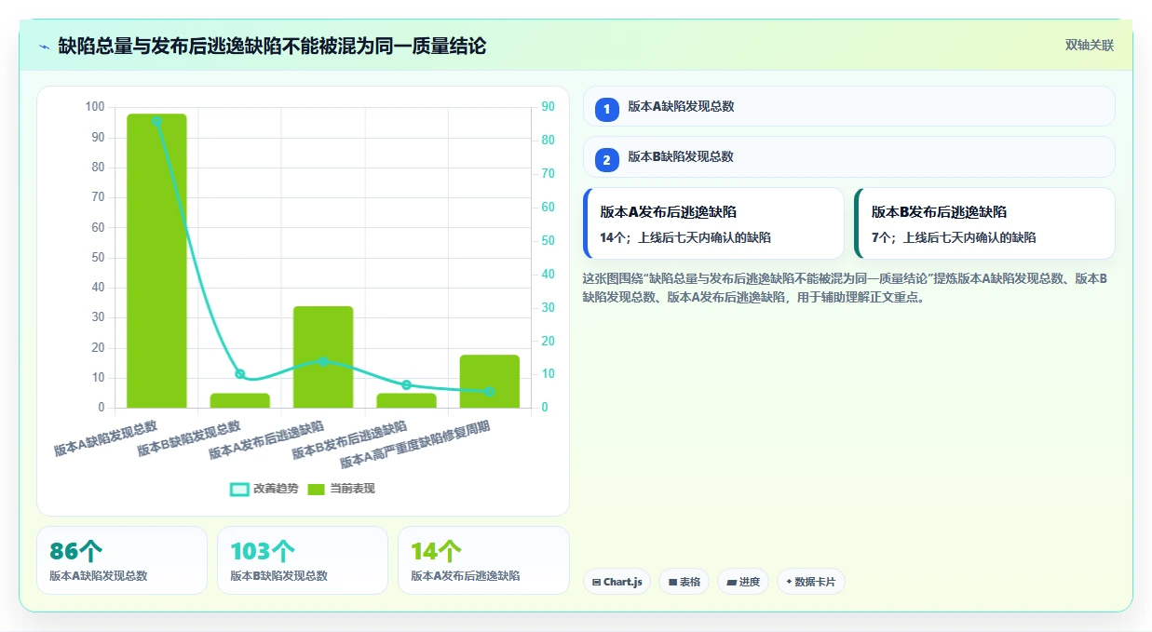Click the tallest bar for 版本A缺陷发现总数

156,261
